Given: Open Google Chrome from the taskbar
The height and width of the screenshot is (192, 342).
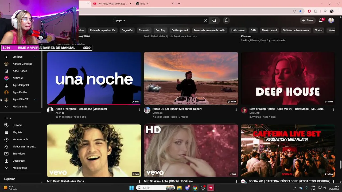Looking at the screenshot, I should coord(195,188).
